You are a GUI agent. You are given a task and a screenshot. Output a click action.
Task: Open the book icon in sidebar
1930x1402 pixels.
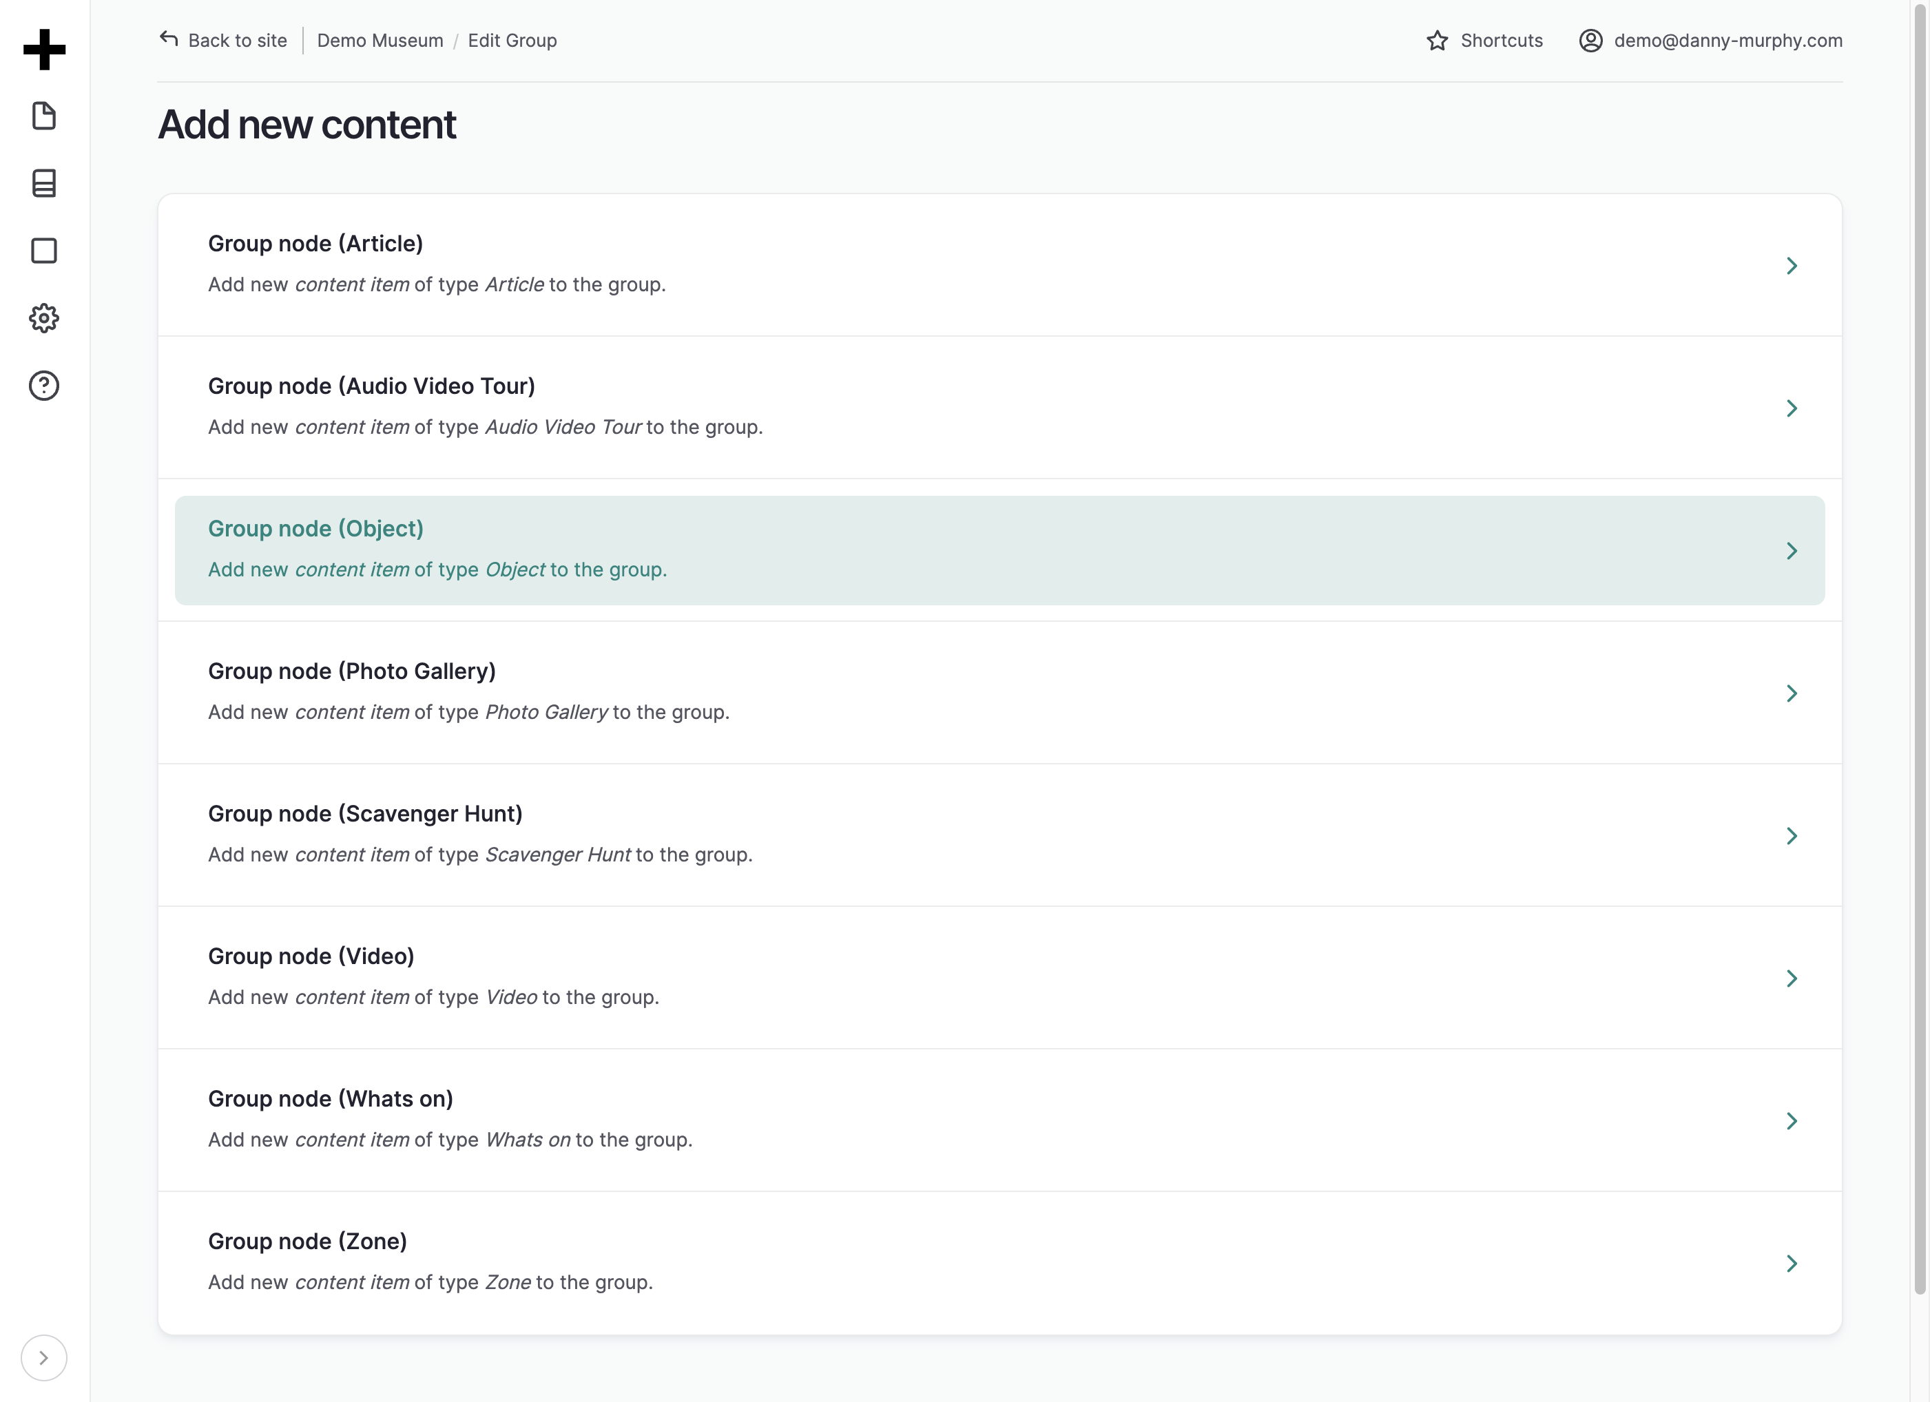(x=44, y=184)
